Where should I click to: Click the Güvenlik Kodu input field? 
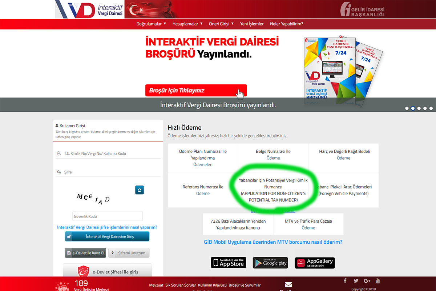click(108, 216)
